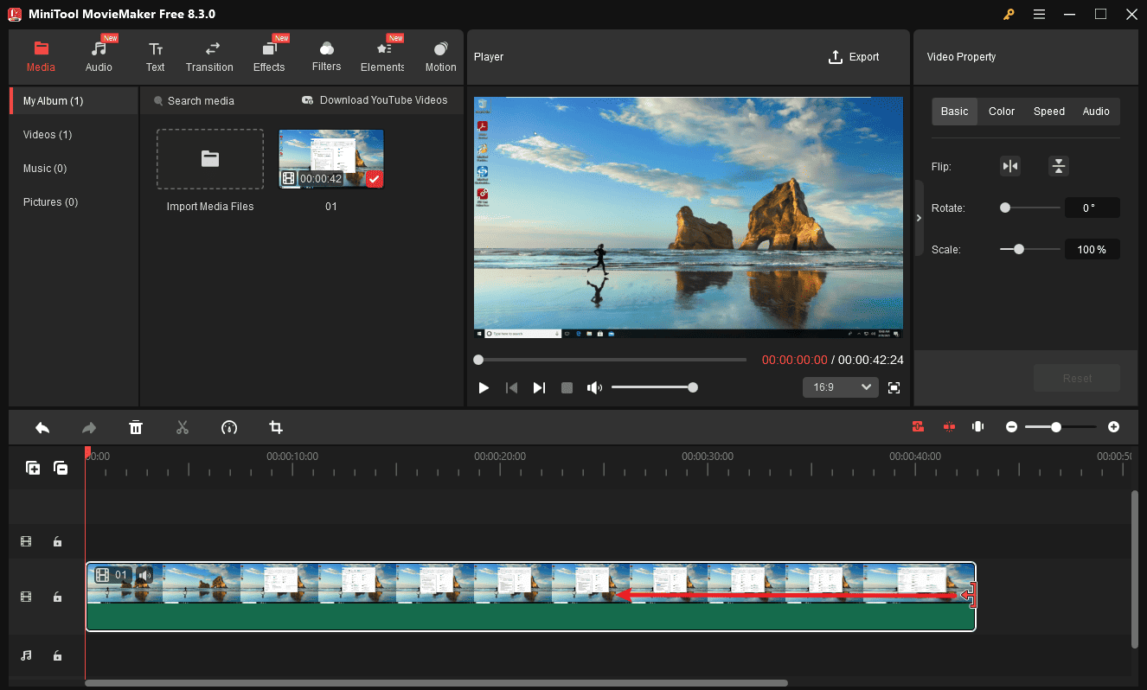Screen dimensions: 1147x690
Task: Go to previous frame
Action: point(511,387)
